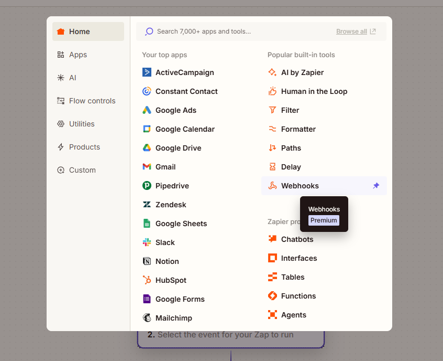Viewport: 443px width, 361px height.
Task: Click the Mailchimp icon
Action: click(147, 318)
